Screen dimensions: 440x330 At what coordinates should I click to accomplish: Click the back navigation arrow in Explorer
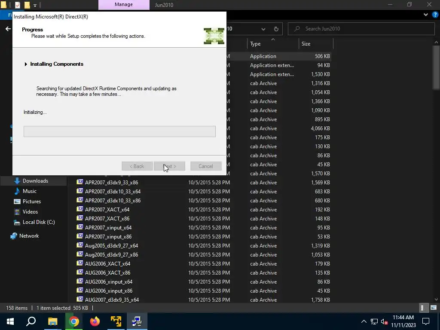[8, 29]
